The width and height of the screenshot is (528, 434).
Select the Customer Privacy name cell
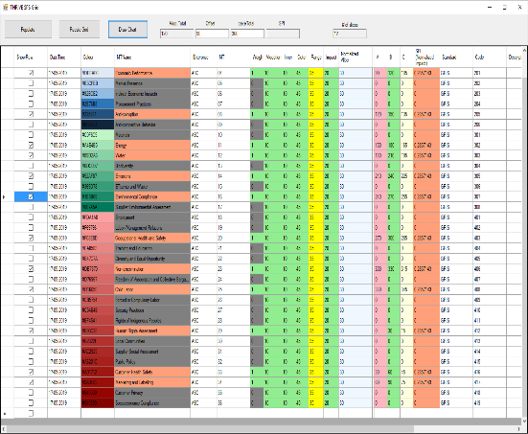click(x=152, y=393)
